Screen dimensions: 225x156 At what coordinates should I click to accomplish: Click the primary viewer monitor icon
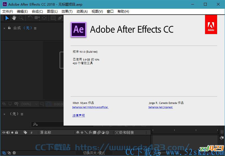point(10,104)
